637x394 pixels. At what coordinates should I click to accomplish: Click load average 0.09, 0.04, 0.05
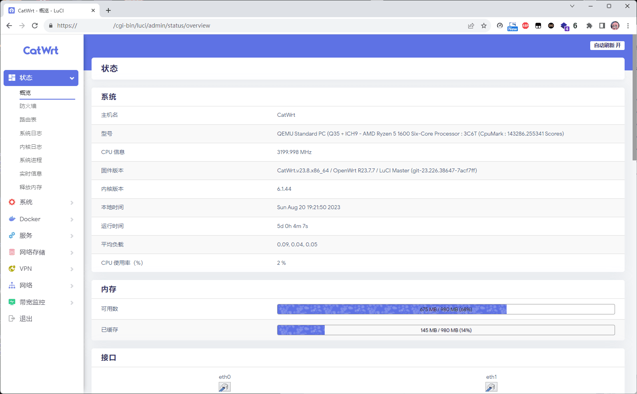point(297,244)
